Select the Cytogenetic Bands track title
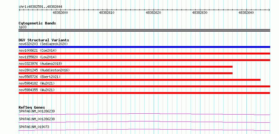Image resolution: width=279 pixels, height=134 pixels. point(37,23)
